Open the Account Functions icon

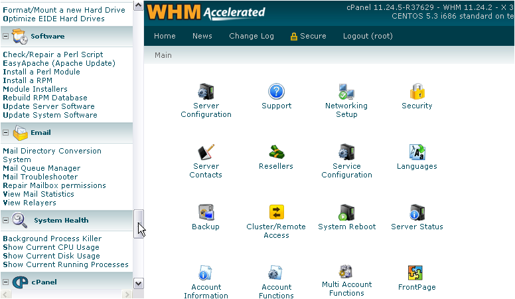(x=275, y=273)
